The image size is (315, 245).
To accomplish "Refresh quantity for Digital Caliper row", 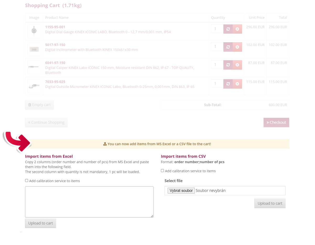I will click(x=228, y=65).
